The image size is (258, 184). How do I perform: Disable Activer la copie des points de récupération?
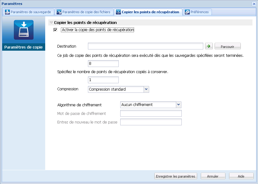[56, 30]
